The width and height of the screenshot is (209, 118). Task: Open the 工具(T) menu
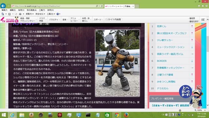42,10
